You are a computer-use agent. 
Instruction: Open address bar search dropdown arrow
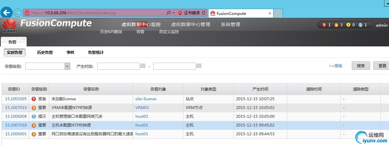(174, 13)
